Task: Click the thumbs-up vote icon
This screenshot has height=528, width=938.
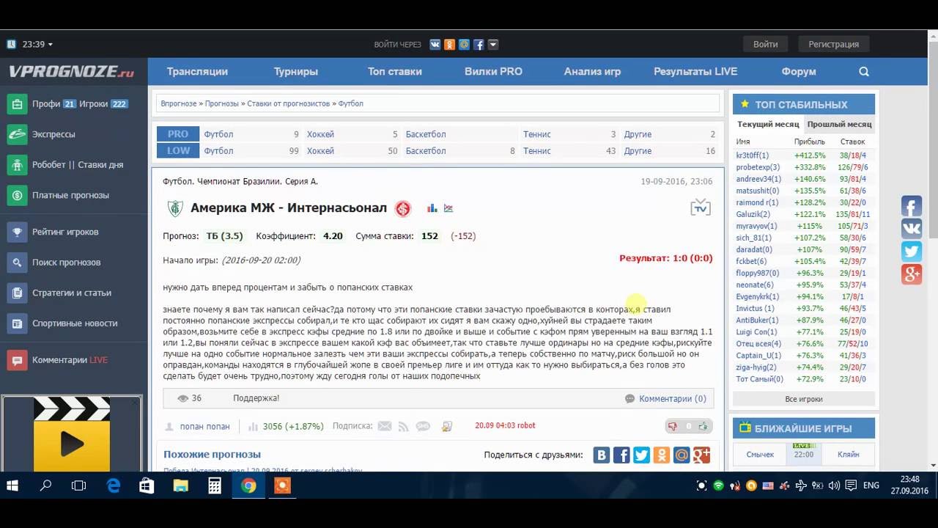Action: pos(703,426)
